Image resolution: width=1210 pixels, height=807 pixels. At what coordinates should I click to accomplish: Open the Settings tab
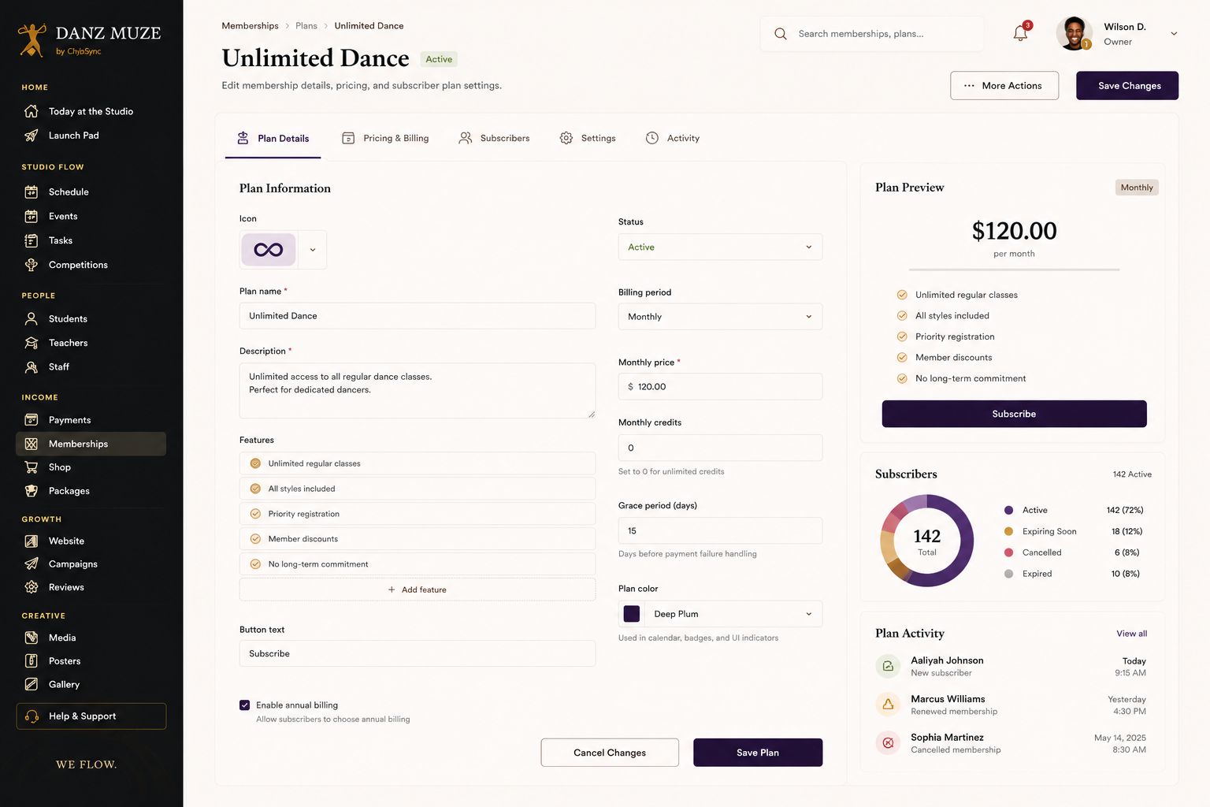(588, 138)
